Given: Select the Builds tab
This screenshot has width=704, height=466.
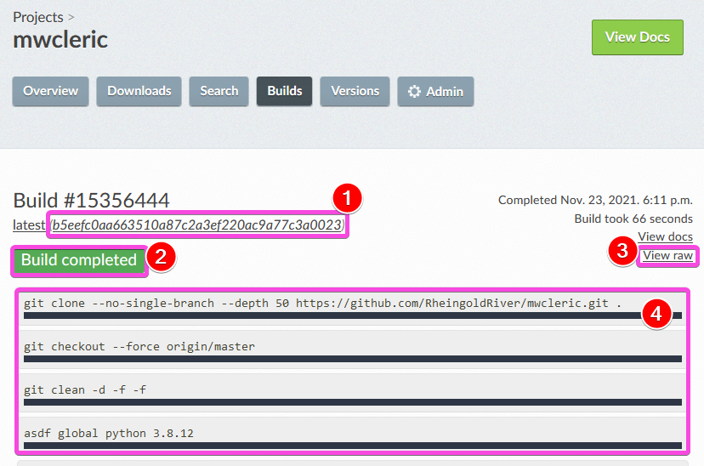Looking at the screenshot, I should coord(285,91).
